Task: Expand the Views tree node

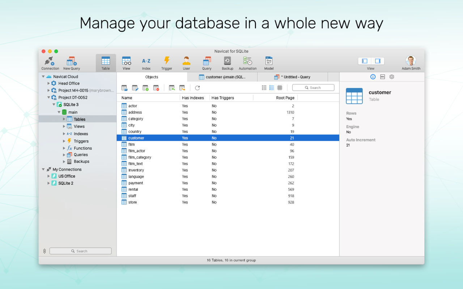Action: point(64,126)
